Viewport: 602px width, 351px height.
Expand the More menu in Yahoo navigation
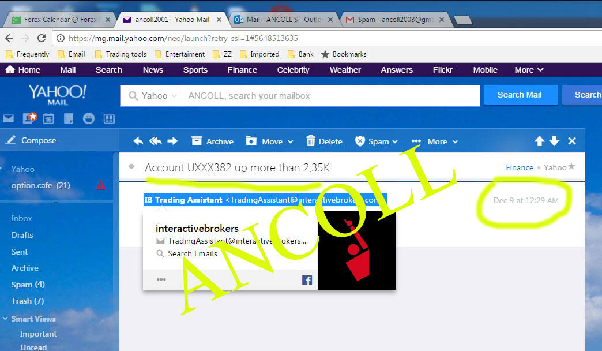529,70
